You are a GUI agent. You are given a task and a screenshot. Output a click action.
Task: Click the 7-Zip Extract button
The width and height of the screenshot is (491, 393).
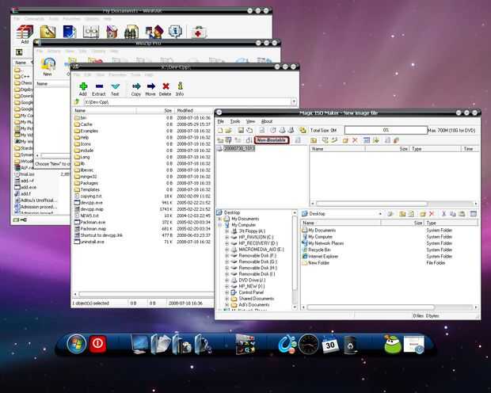pos(99,88)
